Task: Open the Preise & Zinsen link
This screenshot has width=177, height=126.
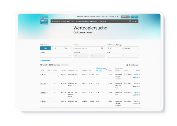Action: (x=95, y=16)
